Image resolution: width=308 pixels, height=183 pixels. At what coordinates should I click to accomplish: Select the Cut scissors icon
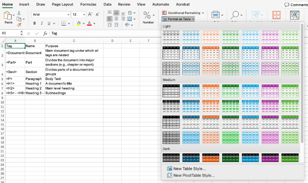[x=19, y=13]
